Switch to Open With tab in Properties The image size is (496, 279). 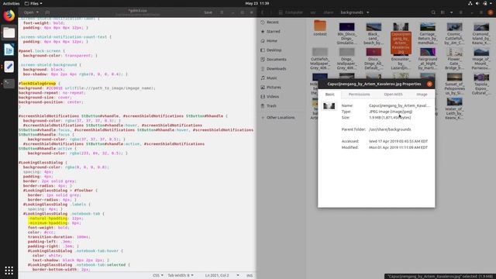[x=393, y=95]
